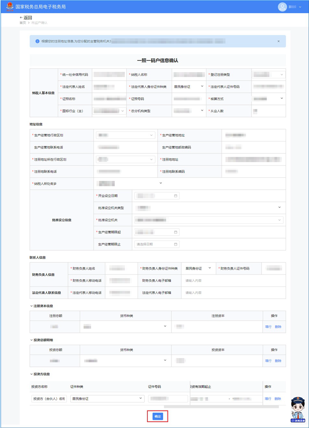Collapse the 投资方信息 section
The height and width of the screenshot is (428, 309).
point(32,374)
